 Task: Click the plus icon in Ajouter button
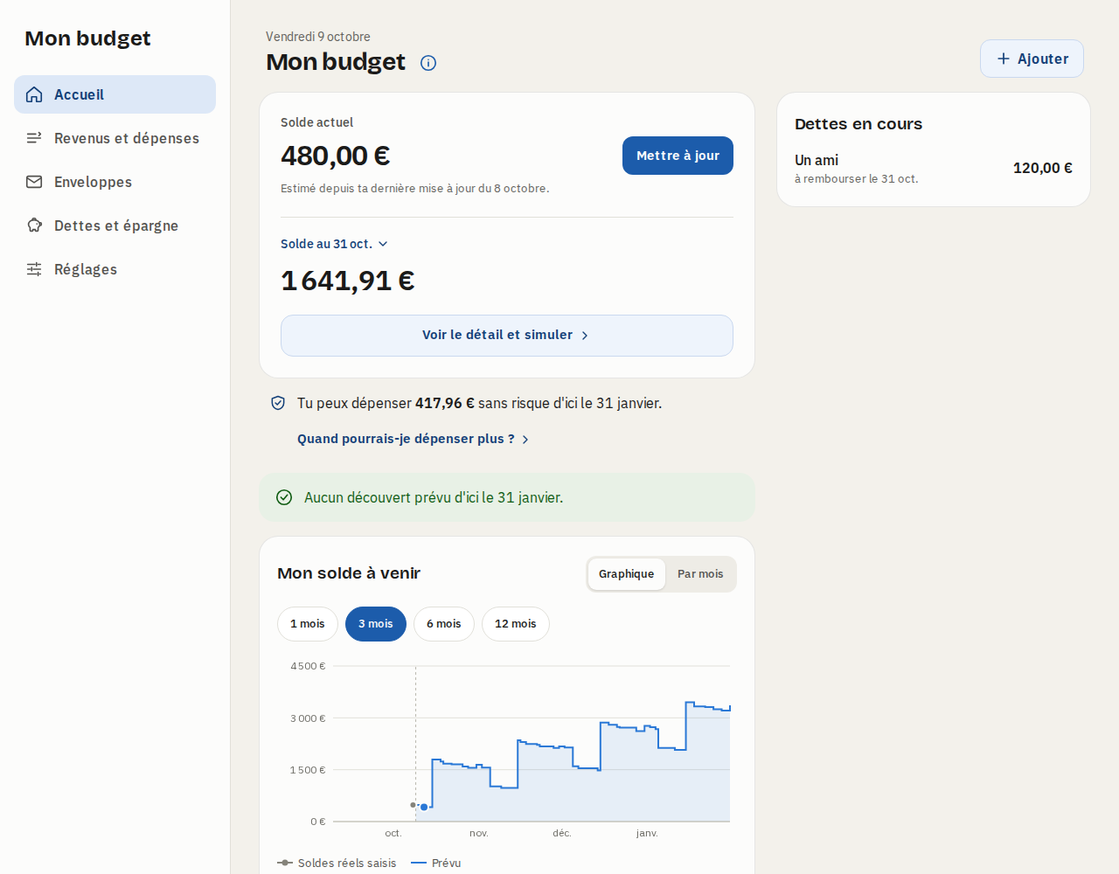tap(1004, 59)
